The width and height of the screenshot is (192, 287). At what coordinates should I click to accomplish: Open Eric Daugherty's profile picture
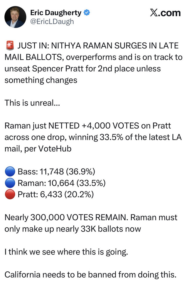[15, 17]
